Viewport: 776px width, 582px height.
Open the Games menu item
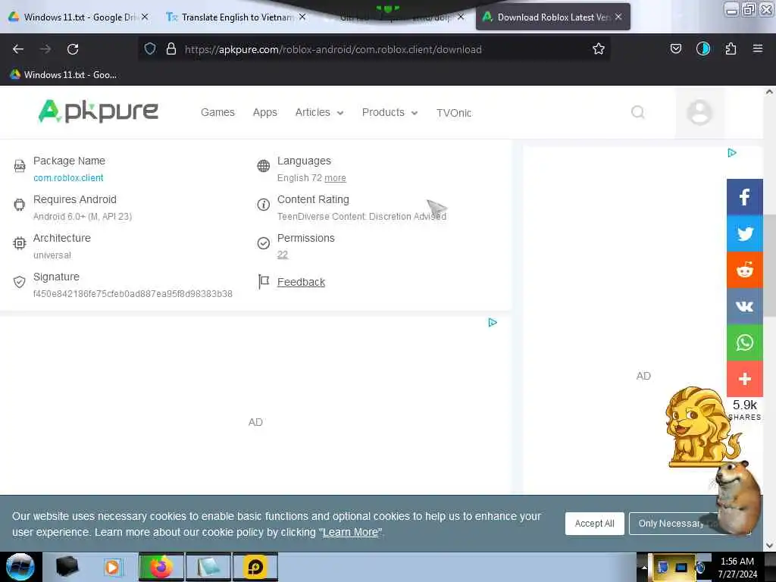pyautogui.click(x=217, y=112)
